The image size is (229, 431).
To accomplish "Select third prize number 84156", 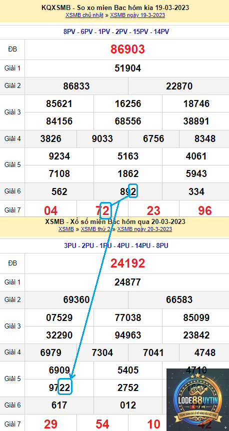I will 59,121.
